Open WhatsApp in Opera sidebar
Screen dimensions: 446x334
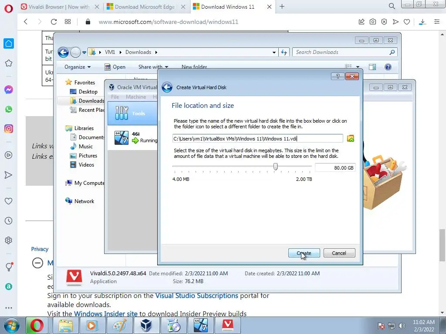(x=9, y=109)
